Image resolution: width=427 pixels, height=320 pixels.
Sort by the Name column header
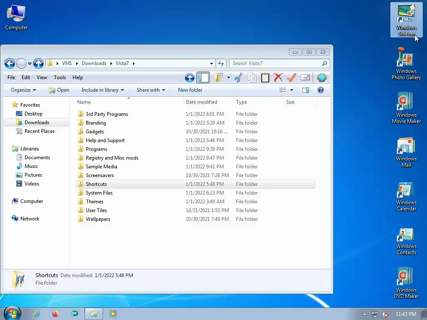pyautogui.click(x=128, y=102)
